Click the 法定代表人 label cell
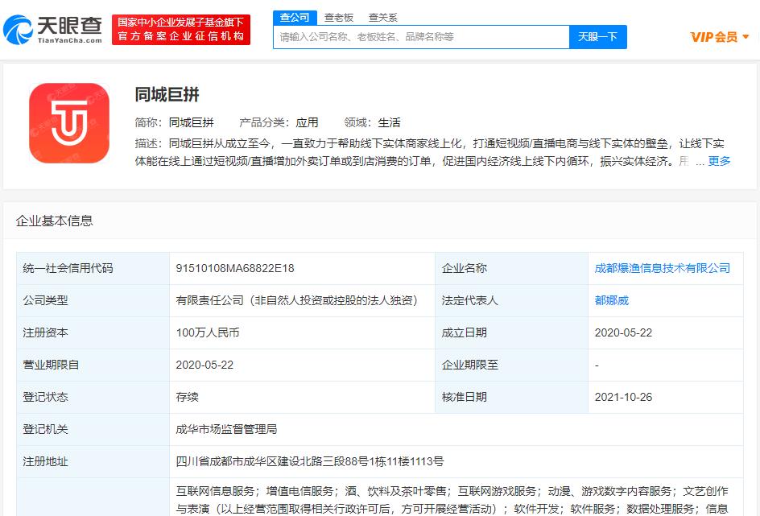Screen dimensions: 760x516 (512, 300)
